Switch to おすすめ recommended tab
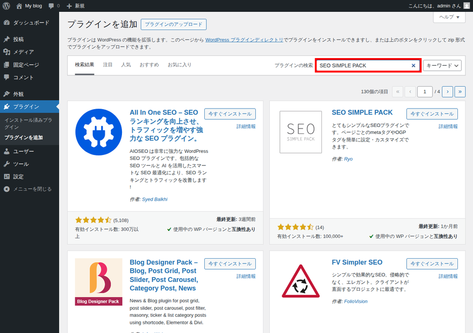 coord(149,65)
